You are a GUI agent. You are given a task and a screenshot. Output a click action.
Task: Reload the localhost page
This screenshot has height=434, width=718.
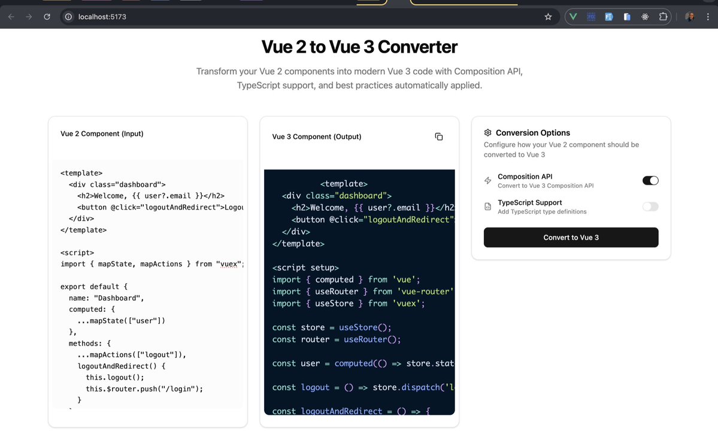coord(47,17)
